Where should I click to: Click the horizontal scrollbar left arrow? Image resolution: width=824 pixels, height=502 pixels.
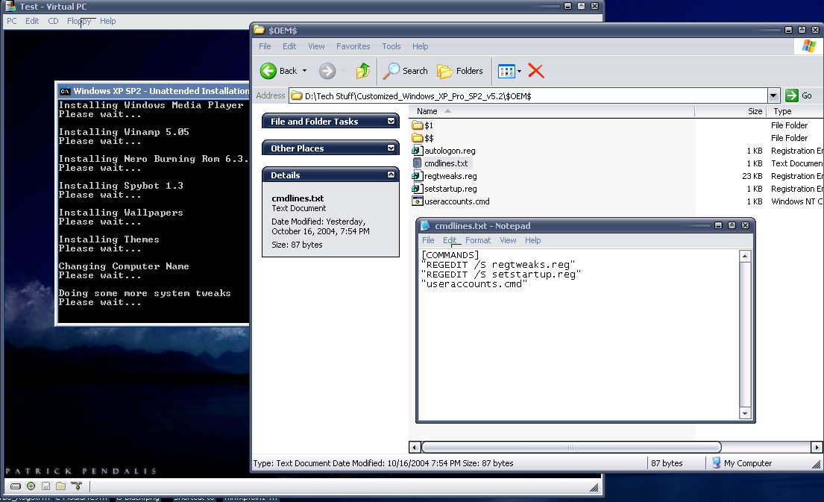pos(415,448)
